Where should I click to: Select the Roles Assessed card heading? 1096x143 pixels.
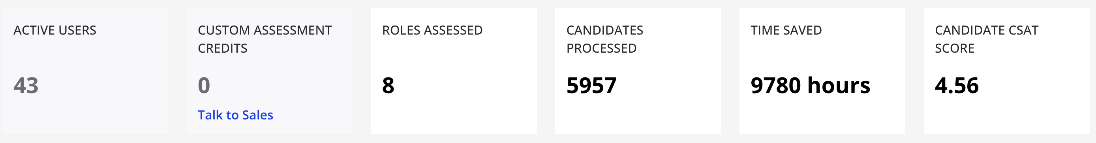pyautogui.click(x=432, y=31)
